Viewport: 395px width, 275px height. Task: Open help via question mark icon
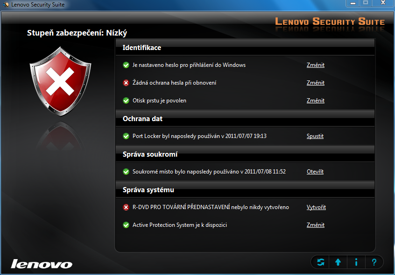tap(374, 262)
